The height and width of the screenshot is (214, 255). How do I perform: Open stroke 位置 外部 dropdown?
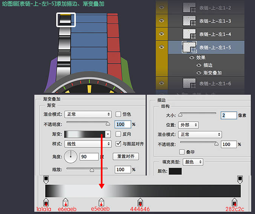click(x=188, y=125)
